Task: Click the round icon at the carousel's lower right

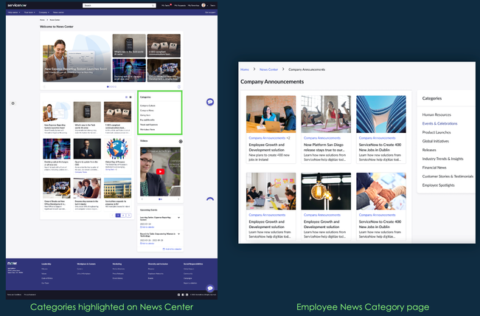Action: (x=179, y=86)
